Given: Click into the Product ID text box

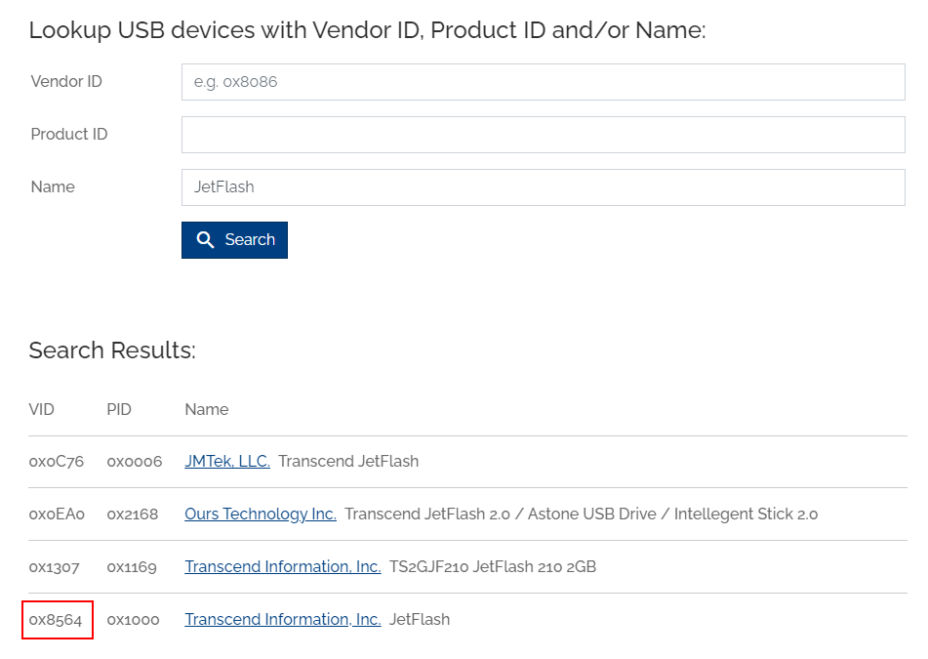Looking at the screenshot, I should (x=543, y=135).
